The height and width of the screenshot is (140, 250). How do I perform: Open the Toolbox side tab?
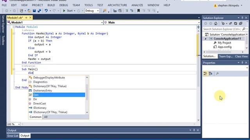pos(3,40)
